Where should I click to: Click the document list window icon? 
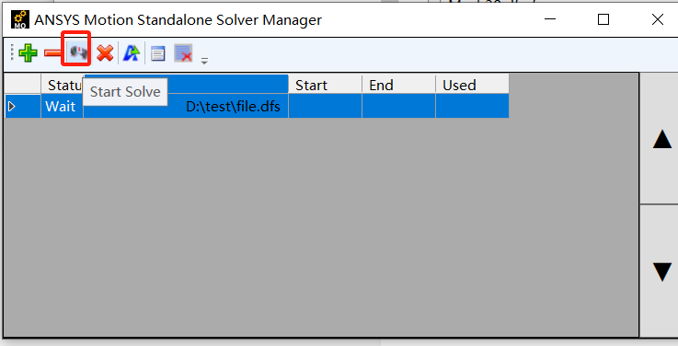tap(158, 54)
